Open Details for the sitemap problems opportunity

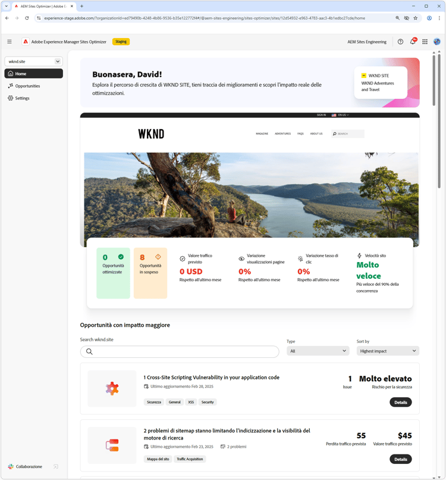(400, 459)
